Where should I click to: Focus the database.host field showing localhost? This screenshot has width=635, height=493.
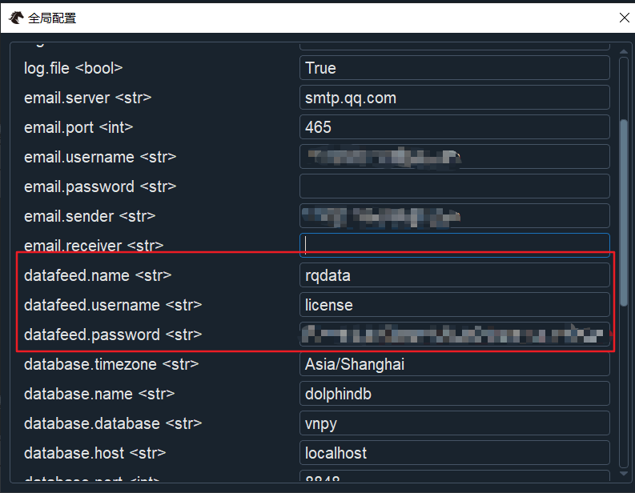click(x=454, y=453)
